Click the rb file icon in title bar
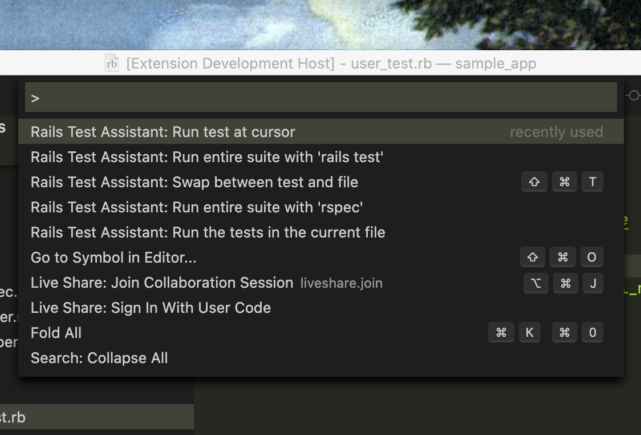The height and width of the screenshot is (435, 641). point(112,63)
